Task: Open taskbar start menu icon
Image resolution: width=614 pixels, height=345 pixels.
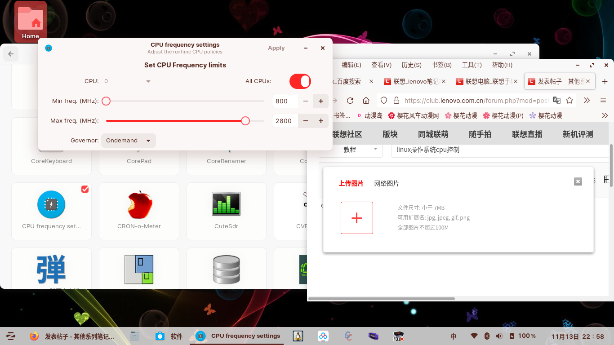Action: (x=11, y=336)
